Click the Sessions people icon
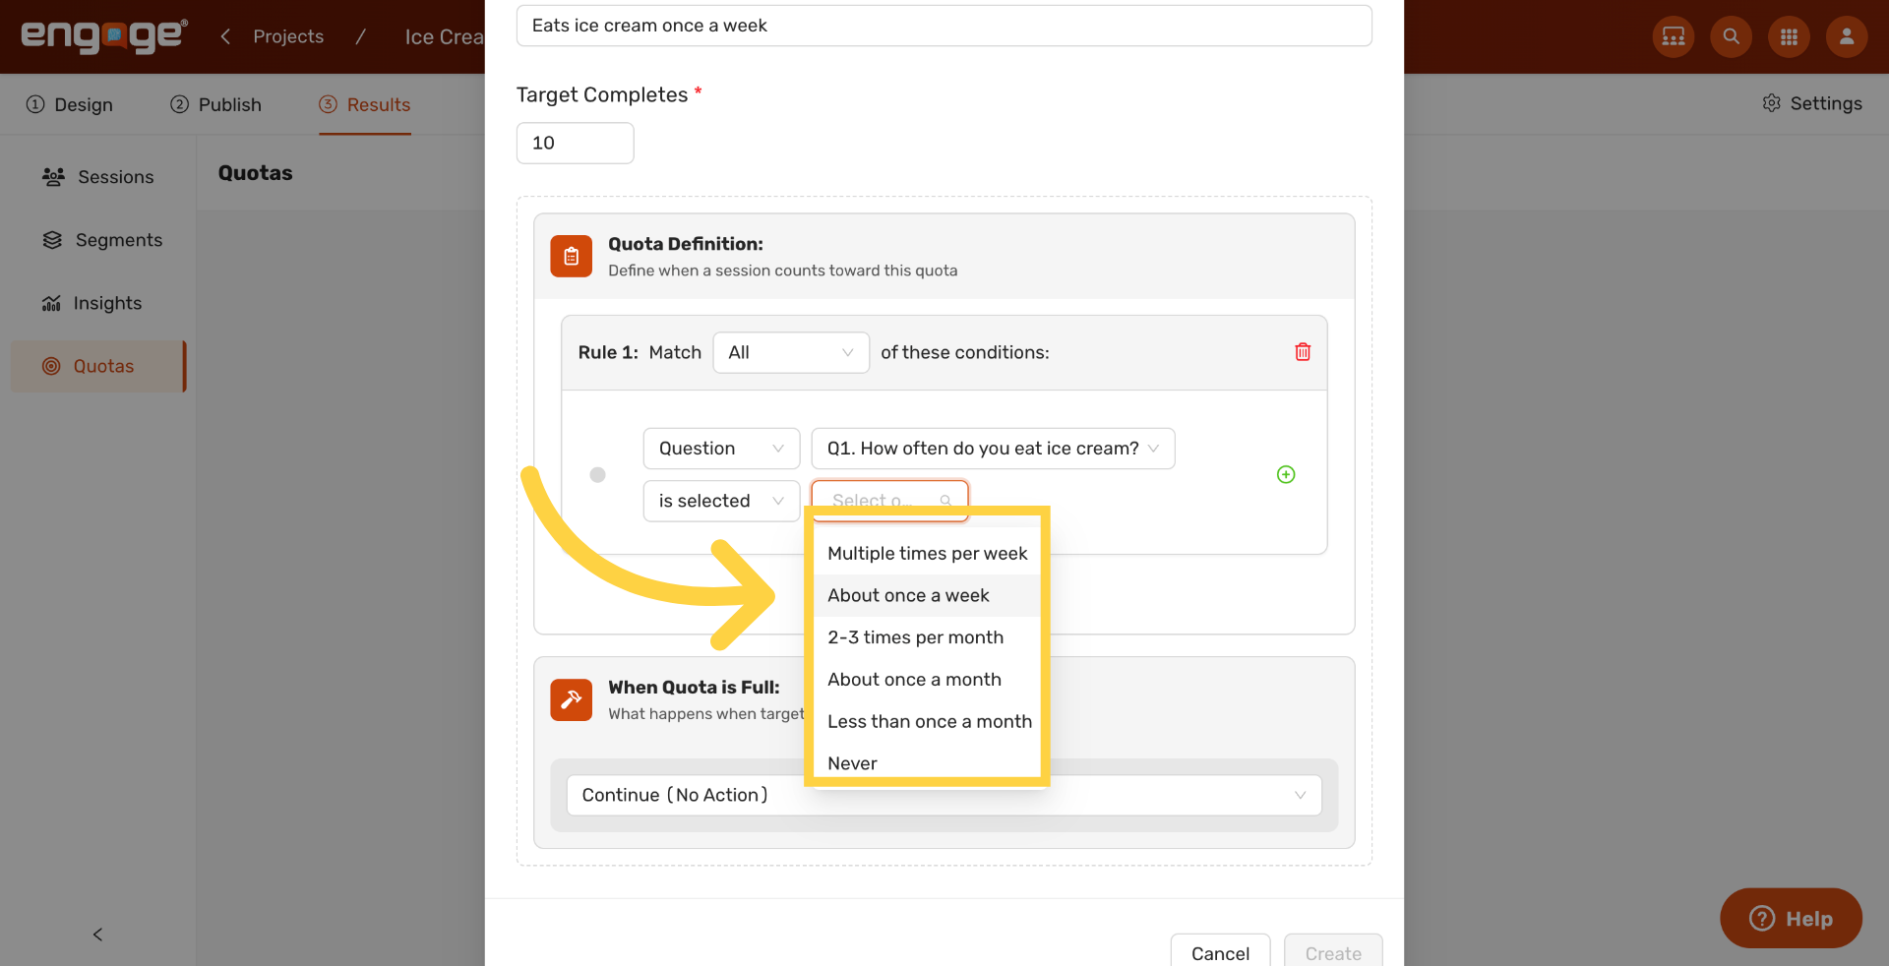 [53, 177]
